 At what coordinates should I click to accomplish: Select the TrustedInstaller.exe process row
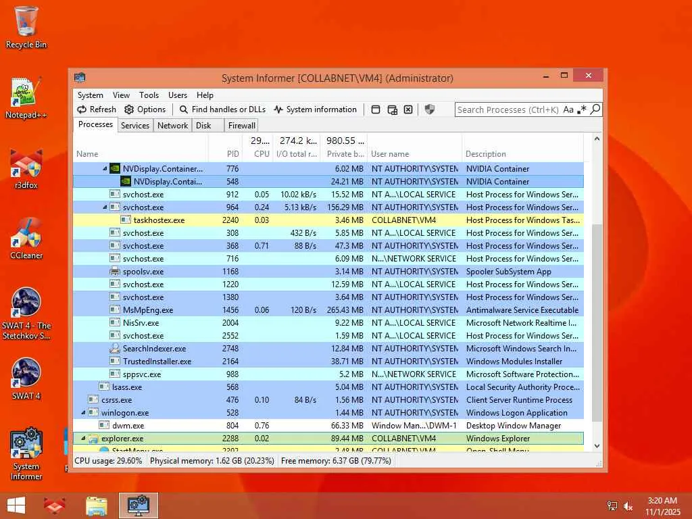pyautogui.click(x=328, y=361)
